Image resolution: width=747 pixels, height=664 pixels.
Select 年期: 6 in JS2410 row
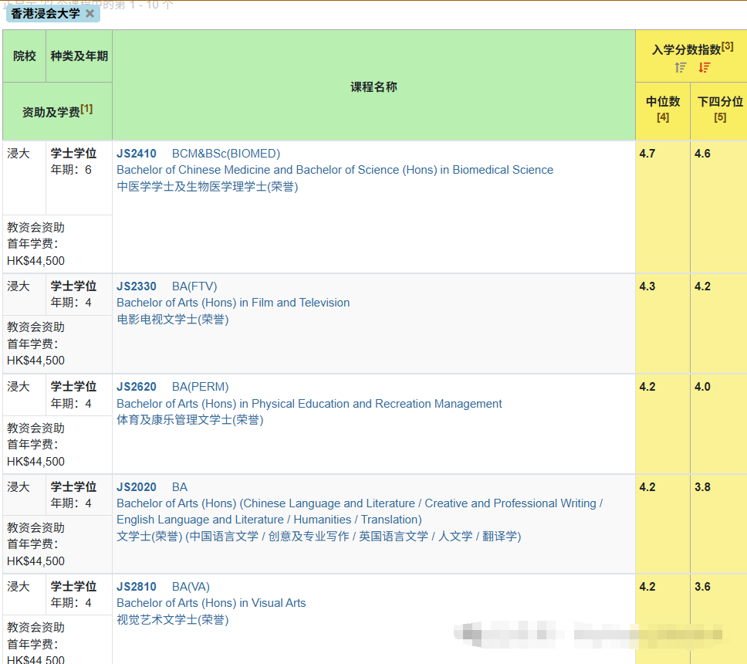click(x=71, y=170)
